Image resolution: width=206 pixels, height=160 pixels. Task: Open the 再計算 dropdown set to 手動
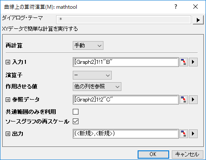click(x=88, y=45)
